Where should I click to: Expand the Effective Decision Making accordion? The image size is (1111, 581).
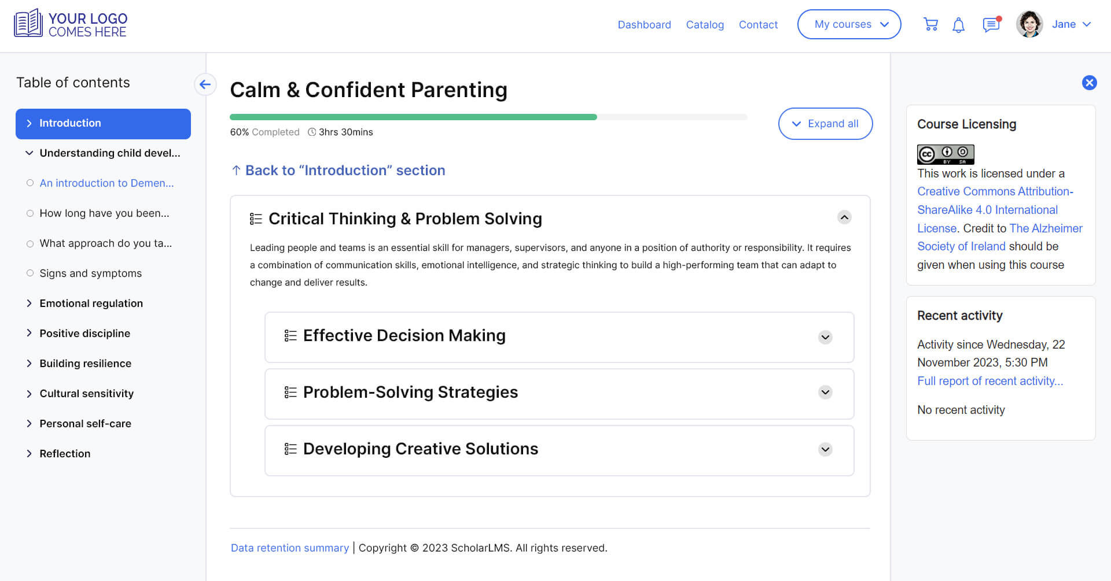825,337
